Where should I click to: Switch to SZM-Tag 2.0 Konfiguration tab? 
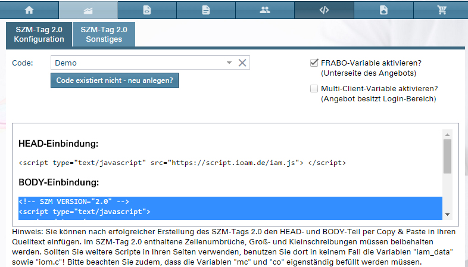39,35
